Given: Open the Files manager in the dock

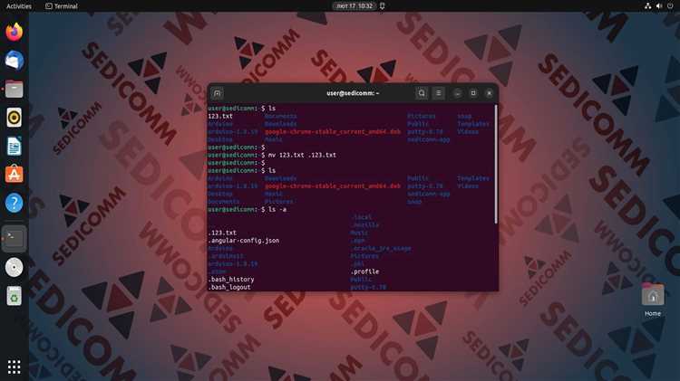Looking at the screenshot, I should click(x=14, y=90).
